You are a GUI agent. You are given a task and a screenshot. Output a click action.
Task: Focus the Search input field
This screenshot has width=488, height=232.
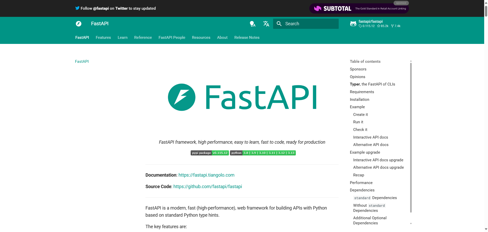pos(306,24)
